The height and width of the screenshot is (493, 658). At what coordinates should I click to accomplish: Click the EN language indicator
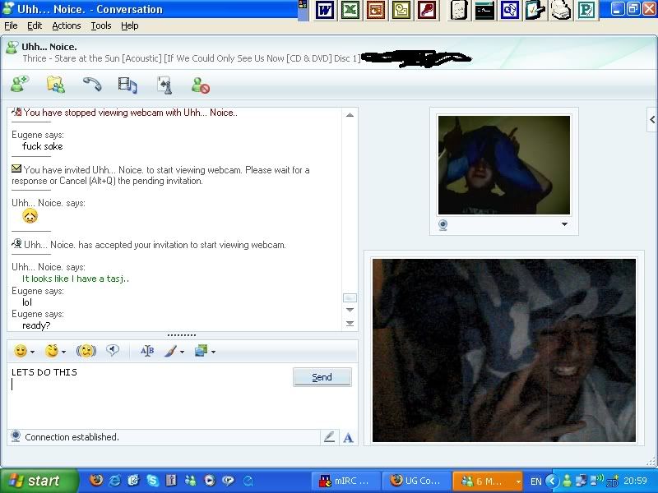pyautogui.click(x=536, y=481)
